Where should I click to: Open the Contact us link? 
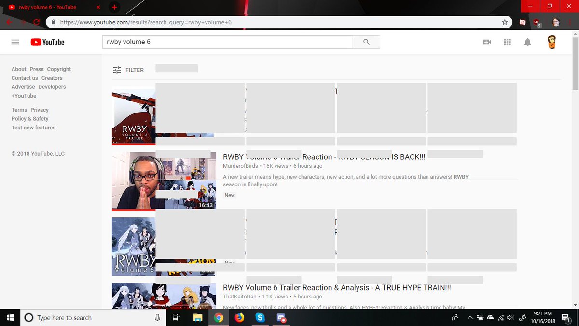[x=25, y=78]
